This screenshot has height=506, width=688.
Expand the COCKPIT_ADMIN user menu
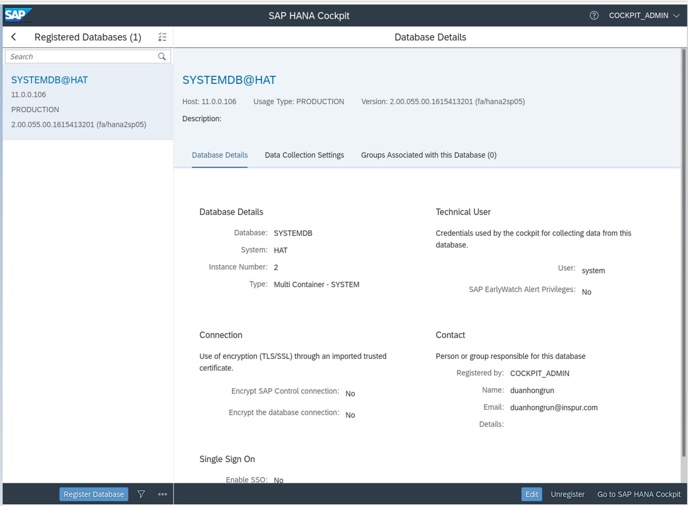[x=643, y=15]
